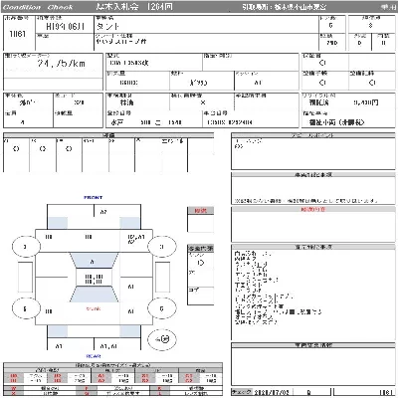398x398 pixels.
Task: Click the chassis number beginning 'L350S'
Action: 230,122
